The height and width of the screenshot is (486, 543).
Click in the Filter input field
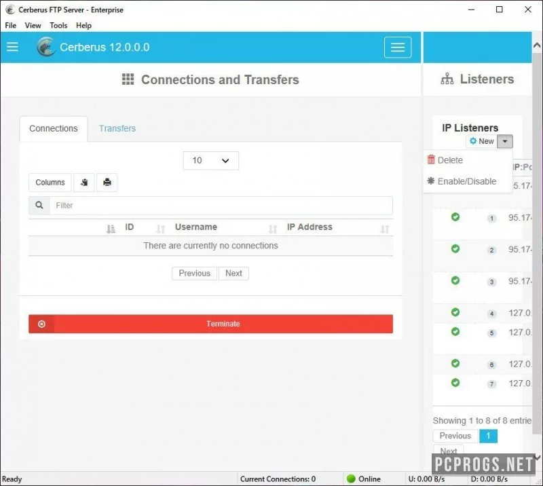pos(221,205)
